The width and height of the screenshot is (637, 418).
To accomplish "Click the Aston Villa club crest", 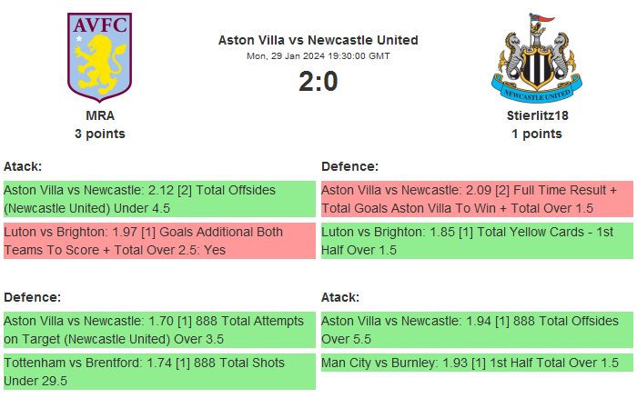I will pos(100,56).
